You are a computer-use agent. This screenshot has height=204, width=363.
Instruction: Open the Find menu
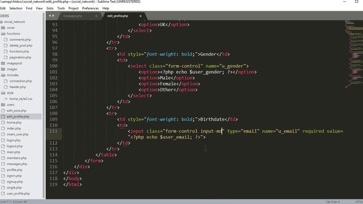point(29,8)
